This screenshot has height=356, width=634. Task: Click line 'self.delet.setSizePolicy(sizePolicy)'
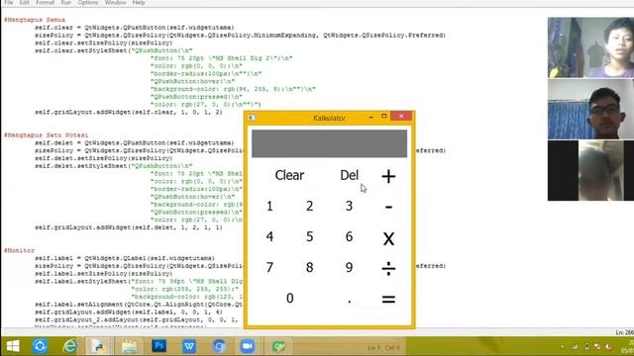tap(103, 158)
